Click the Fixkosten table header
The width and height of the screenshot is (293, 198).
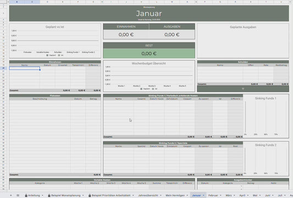[x=55, y=96]
